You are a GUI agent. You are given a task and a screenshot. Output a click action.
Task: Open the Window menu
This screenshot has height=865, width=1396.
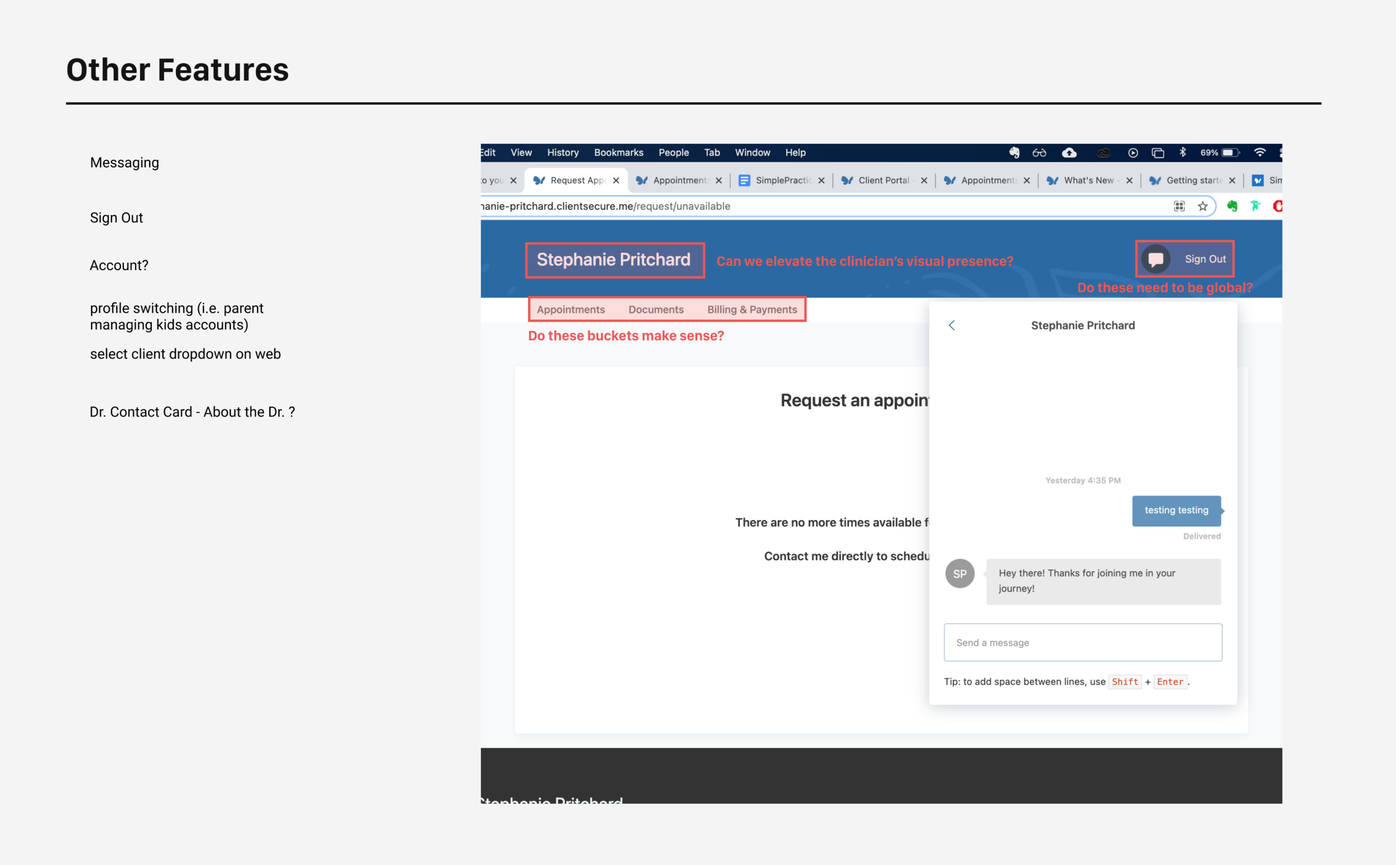click(x=753, y=153)
